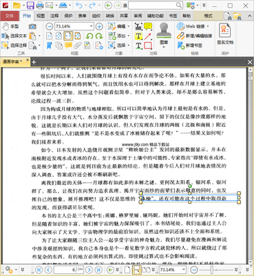Open a file with the folder icon
The height and width of the screenshot is (276, 254).
click(17, 5)
